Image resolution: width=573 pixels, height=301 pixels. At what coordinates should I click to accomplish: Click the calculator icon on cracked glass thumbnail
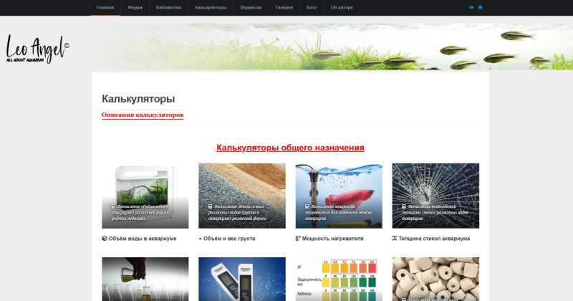pos(404,206)
